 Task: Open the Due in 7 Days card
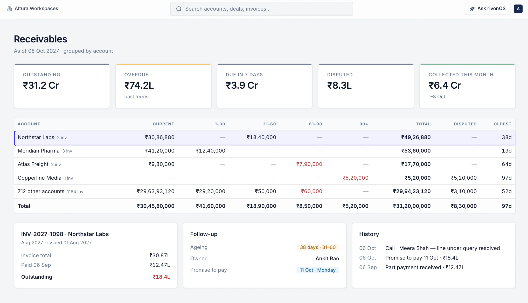(265, 86)
